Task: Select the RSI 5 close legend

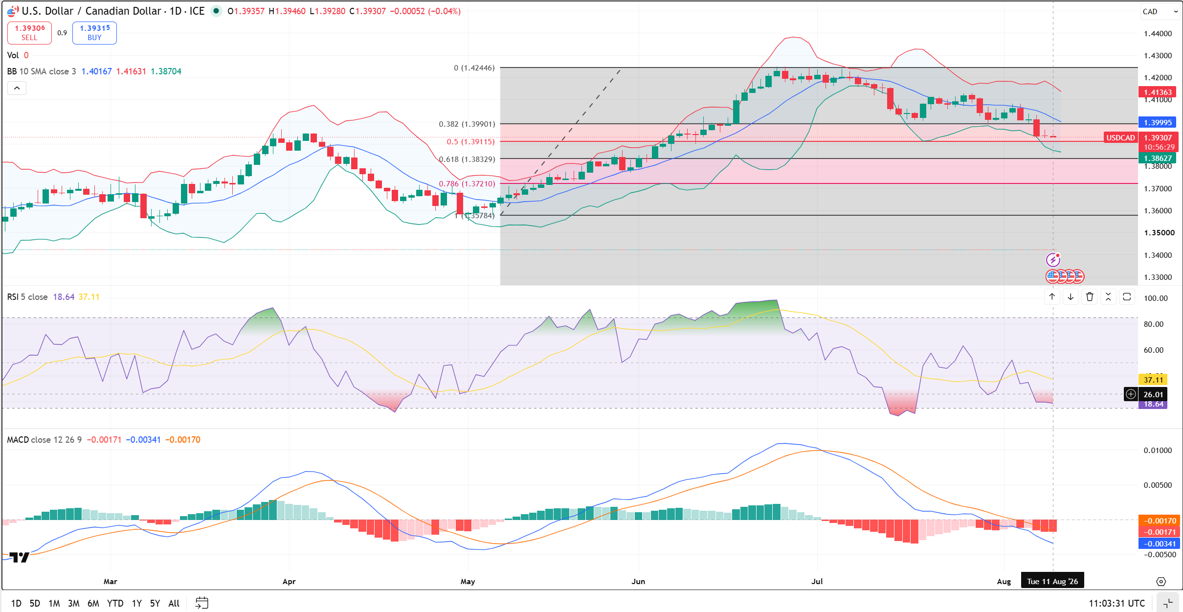Action: [x=27, y=297]
